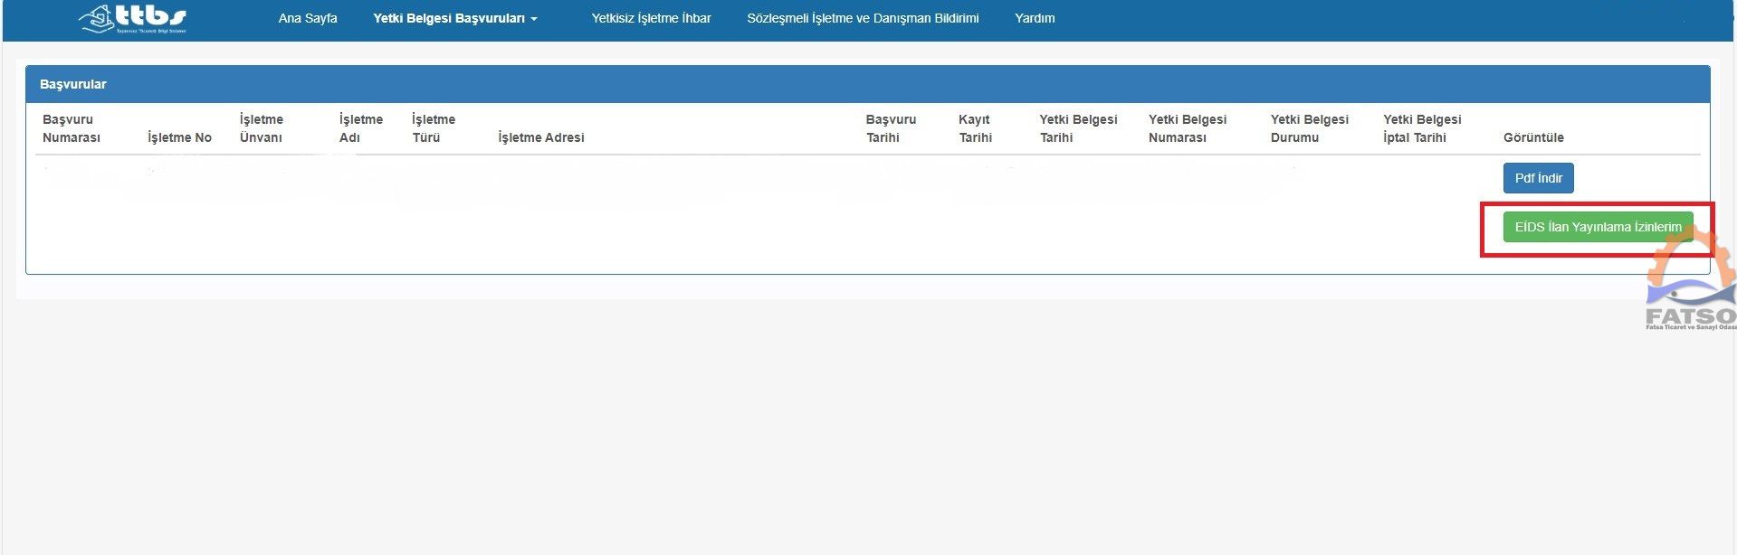1737x555 pixels.
Task: Open Sözleşmeli İşletme ve Danışman Bildirimi
Action: click(x=863, y=18)
